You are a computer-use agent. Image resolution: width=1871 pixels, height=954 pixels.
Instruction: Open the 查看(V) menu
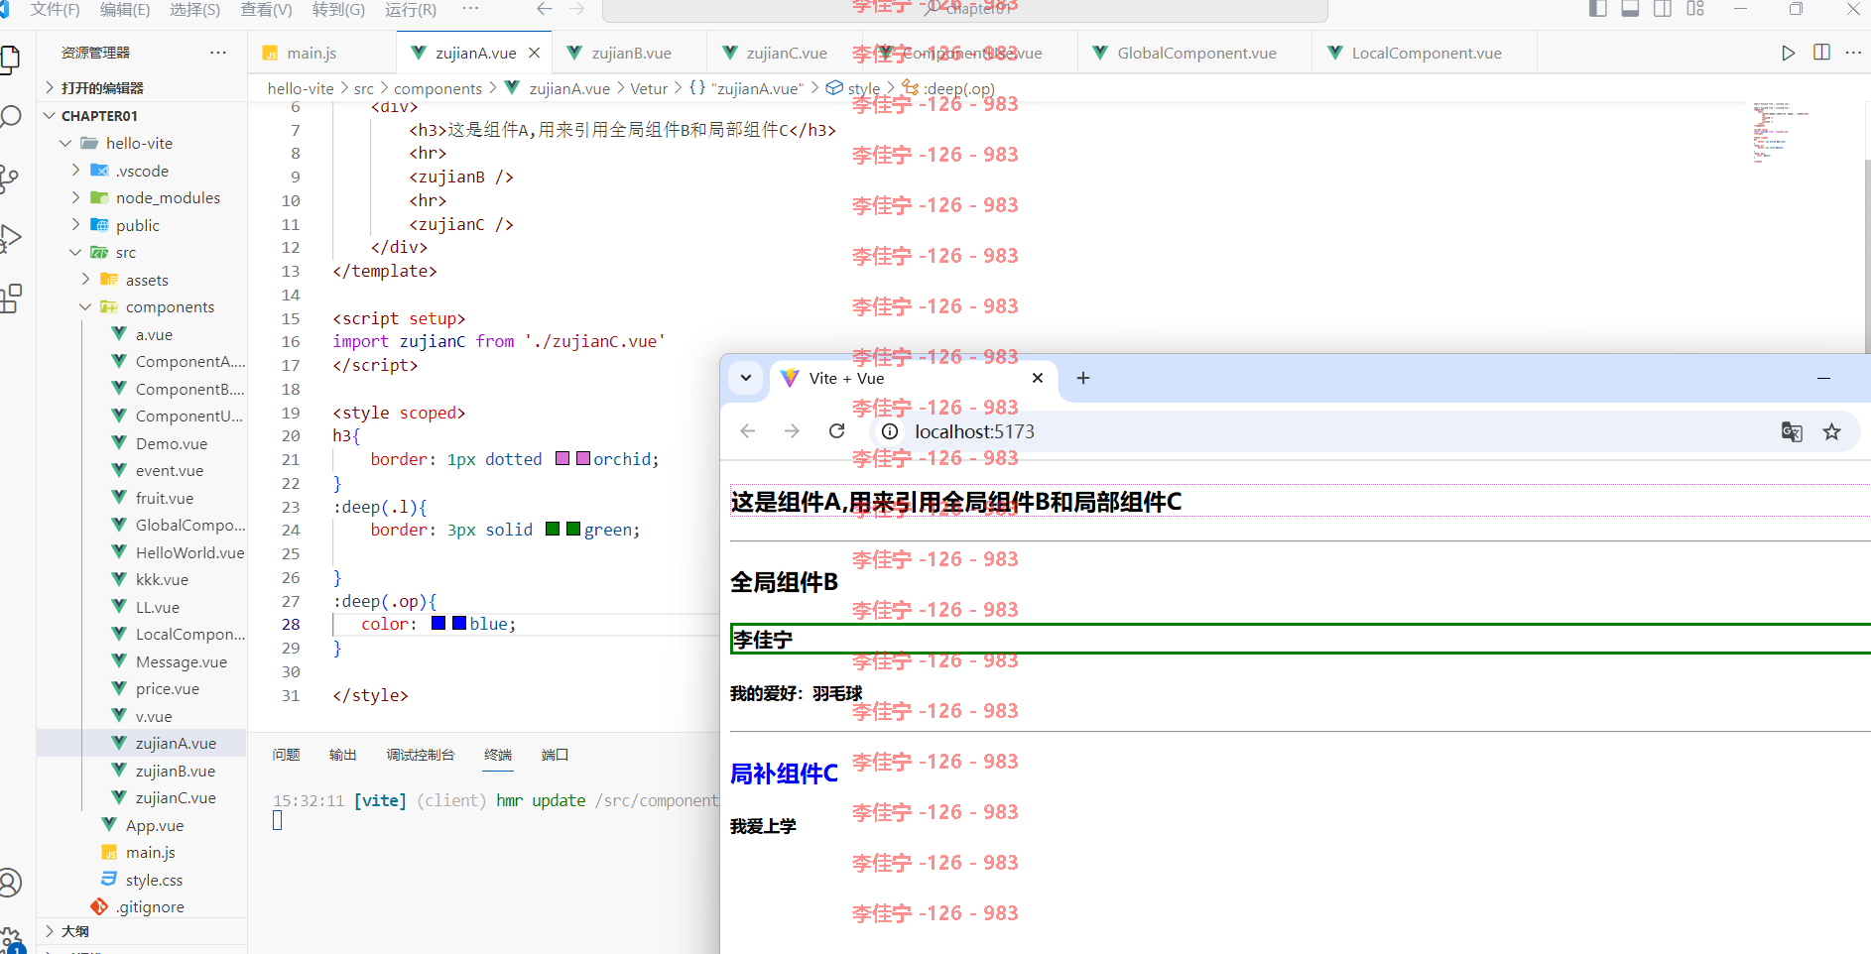(266, 9)
